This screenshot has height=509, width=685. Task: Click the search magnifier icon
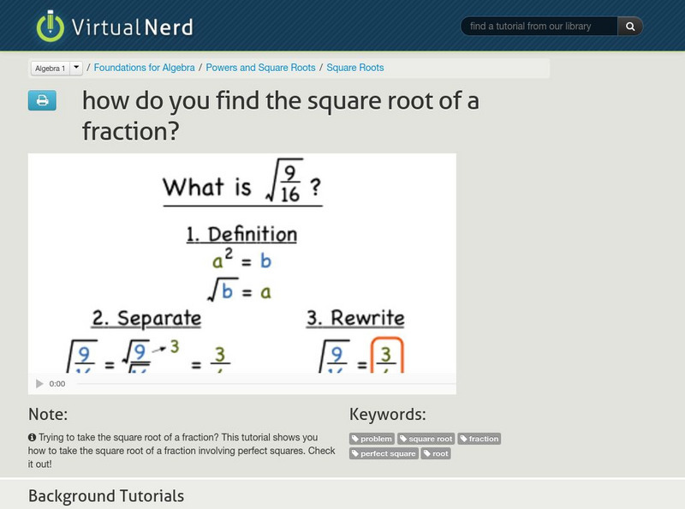[x=630, y=26]
